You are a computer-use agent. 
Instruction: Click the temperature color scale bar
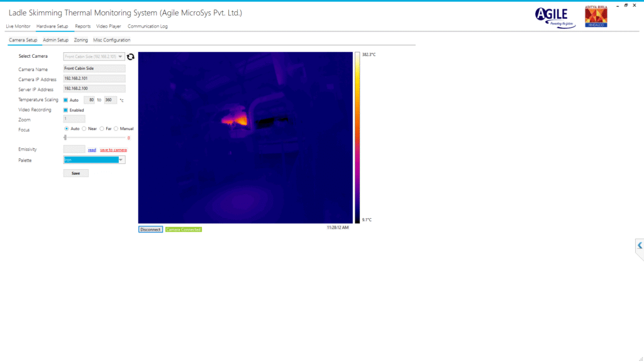357,138
